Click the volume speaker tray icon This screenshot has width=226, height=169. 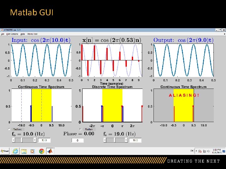(x=208, y=151)
